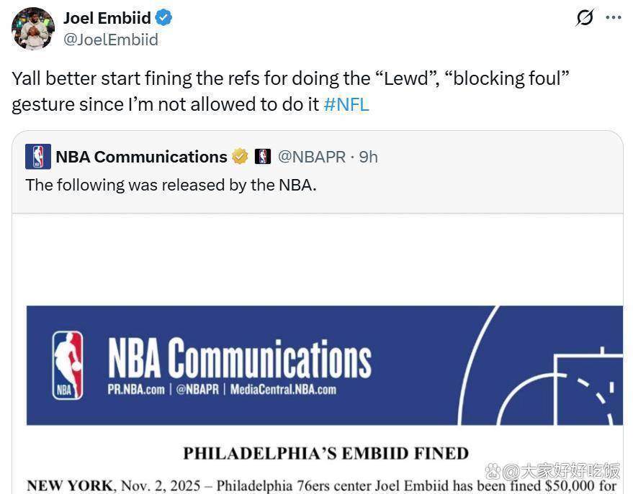Click the 9h timestamp
This screenshot has width=633, height=494.
click(x=369, y=157)
